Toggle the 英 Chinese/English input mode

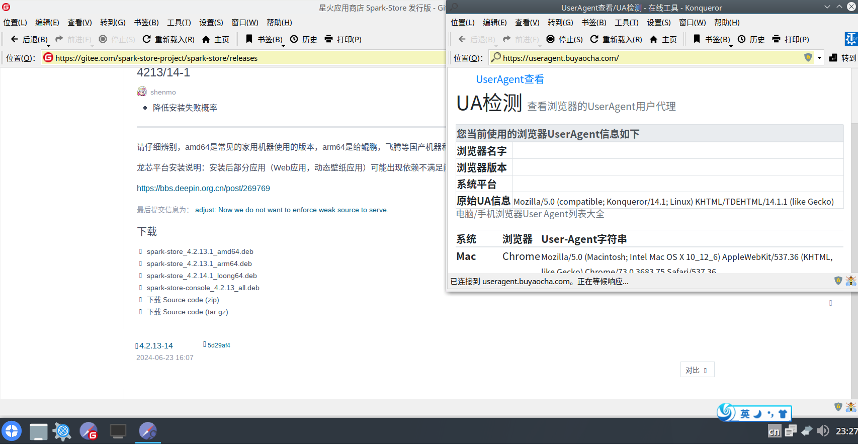click(744, 414)
